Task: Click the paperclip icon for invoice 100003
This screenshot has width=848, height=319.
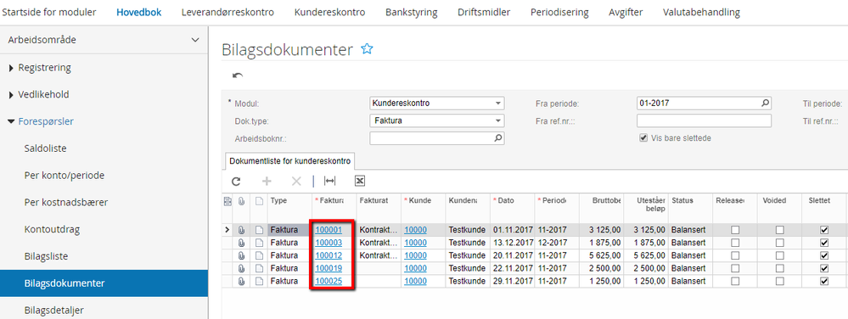Action: click(x=242, y=243)
